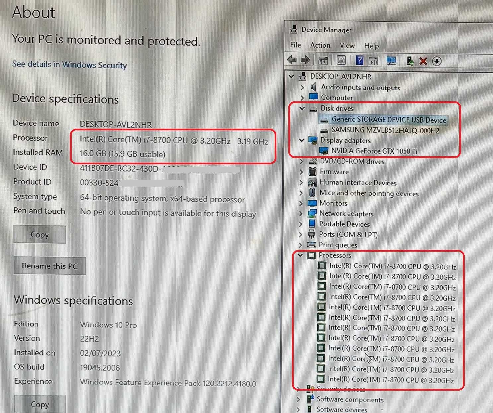Viewport: 493px width, 413px height.
Task: Click the Portable Devices category icon
Action: pos(312,224)
